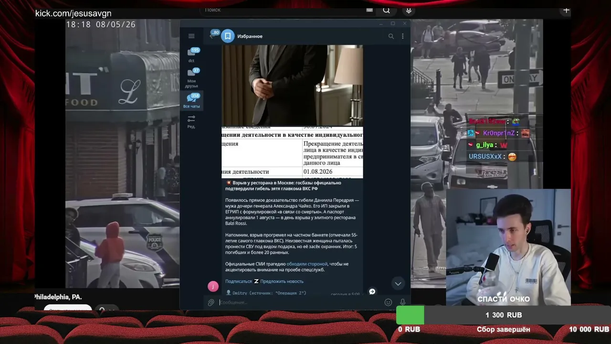
Task: Open the Telegram hamburger main menu
Action: point(191,36)
